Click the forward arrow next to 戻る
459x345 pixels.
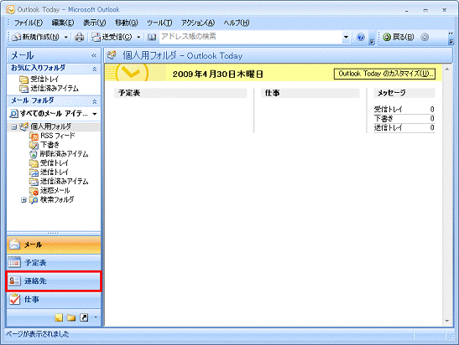pos(425,37)
